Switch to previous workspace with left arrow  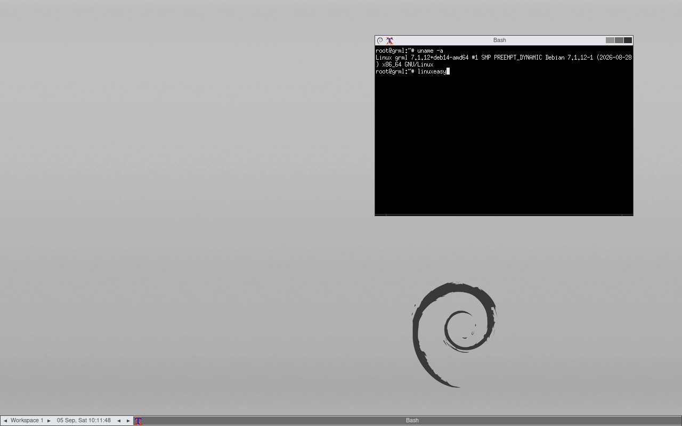coord(5,421)
